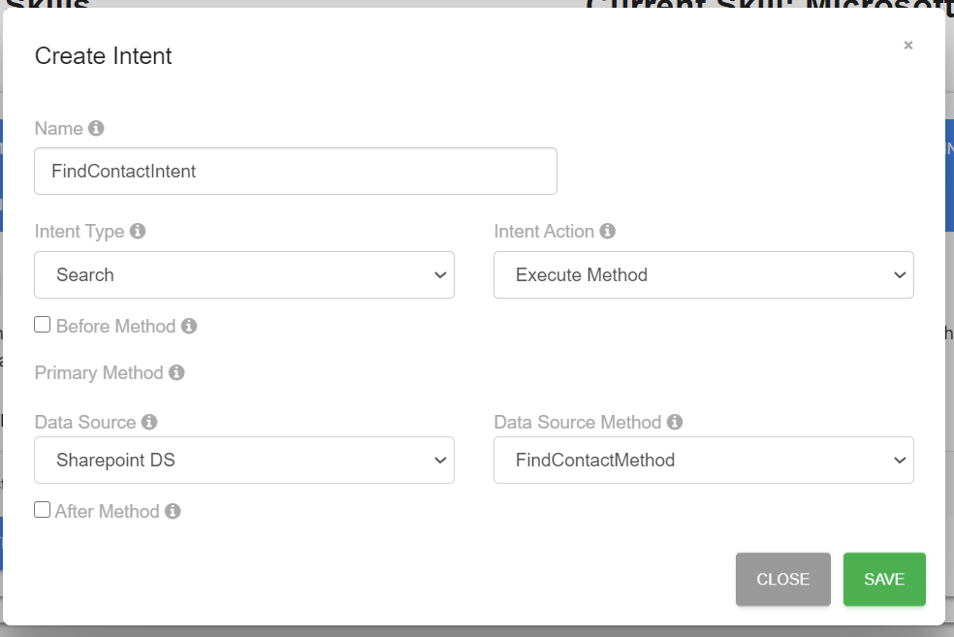Screen dimensions: 954x637
Task: Expand the Intent Action dropdown showing Execute Method
Action: (x=703, y=275)
